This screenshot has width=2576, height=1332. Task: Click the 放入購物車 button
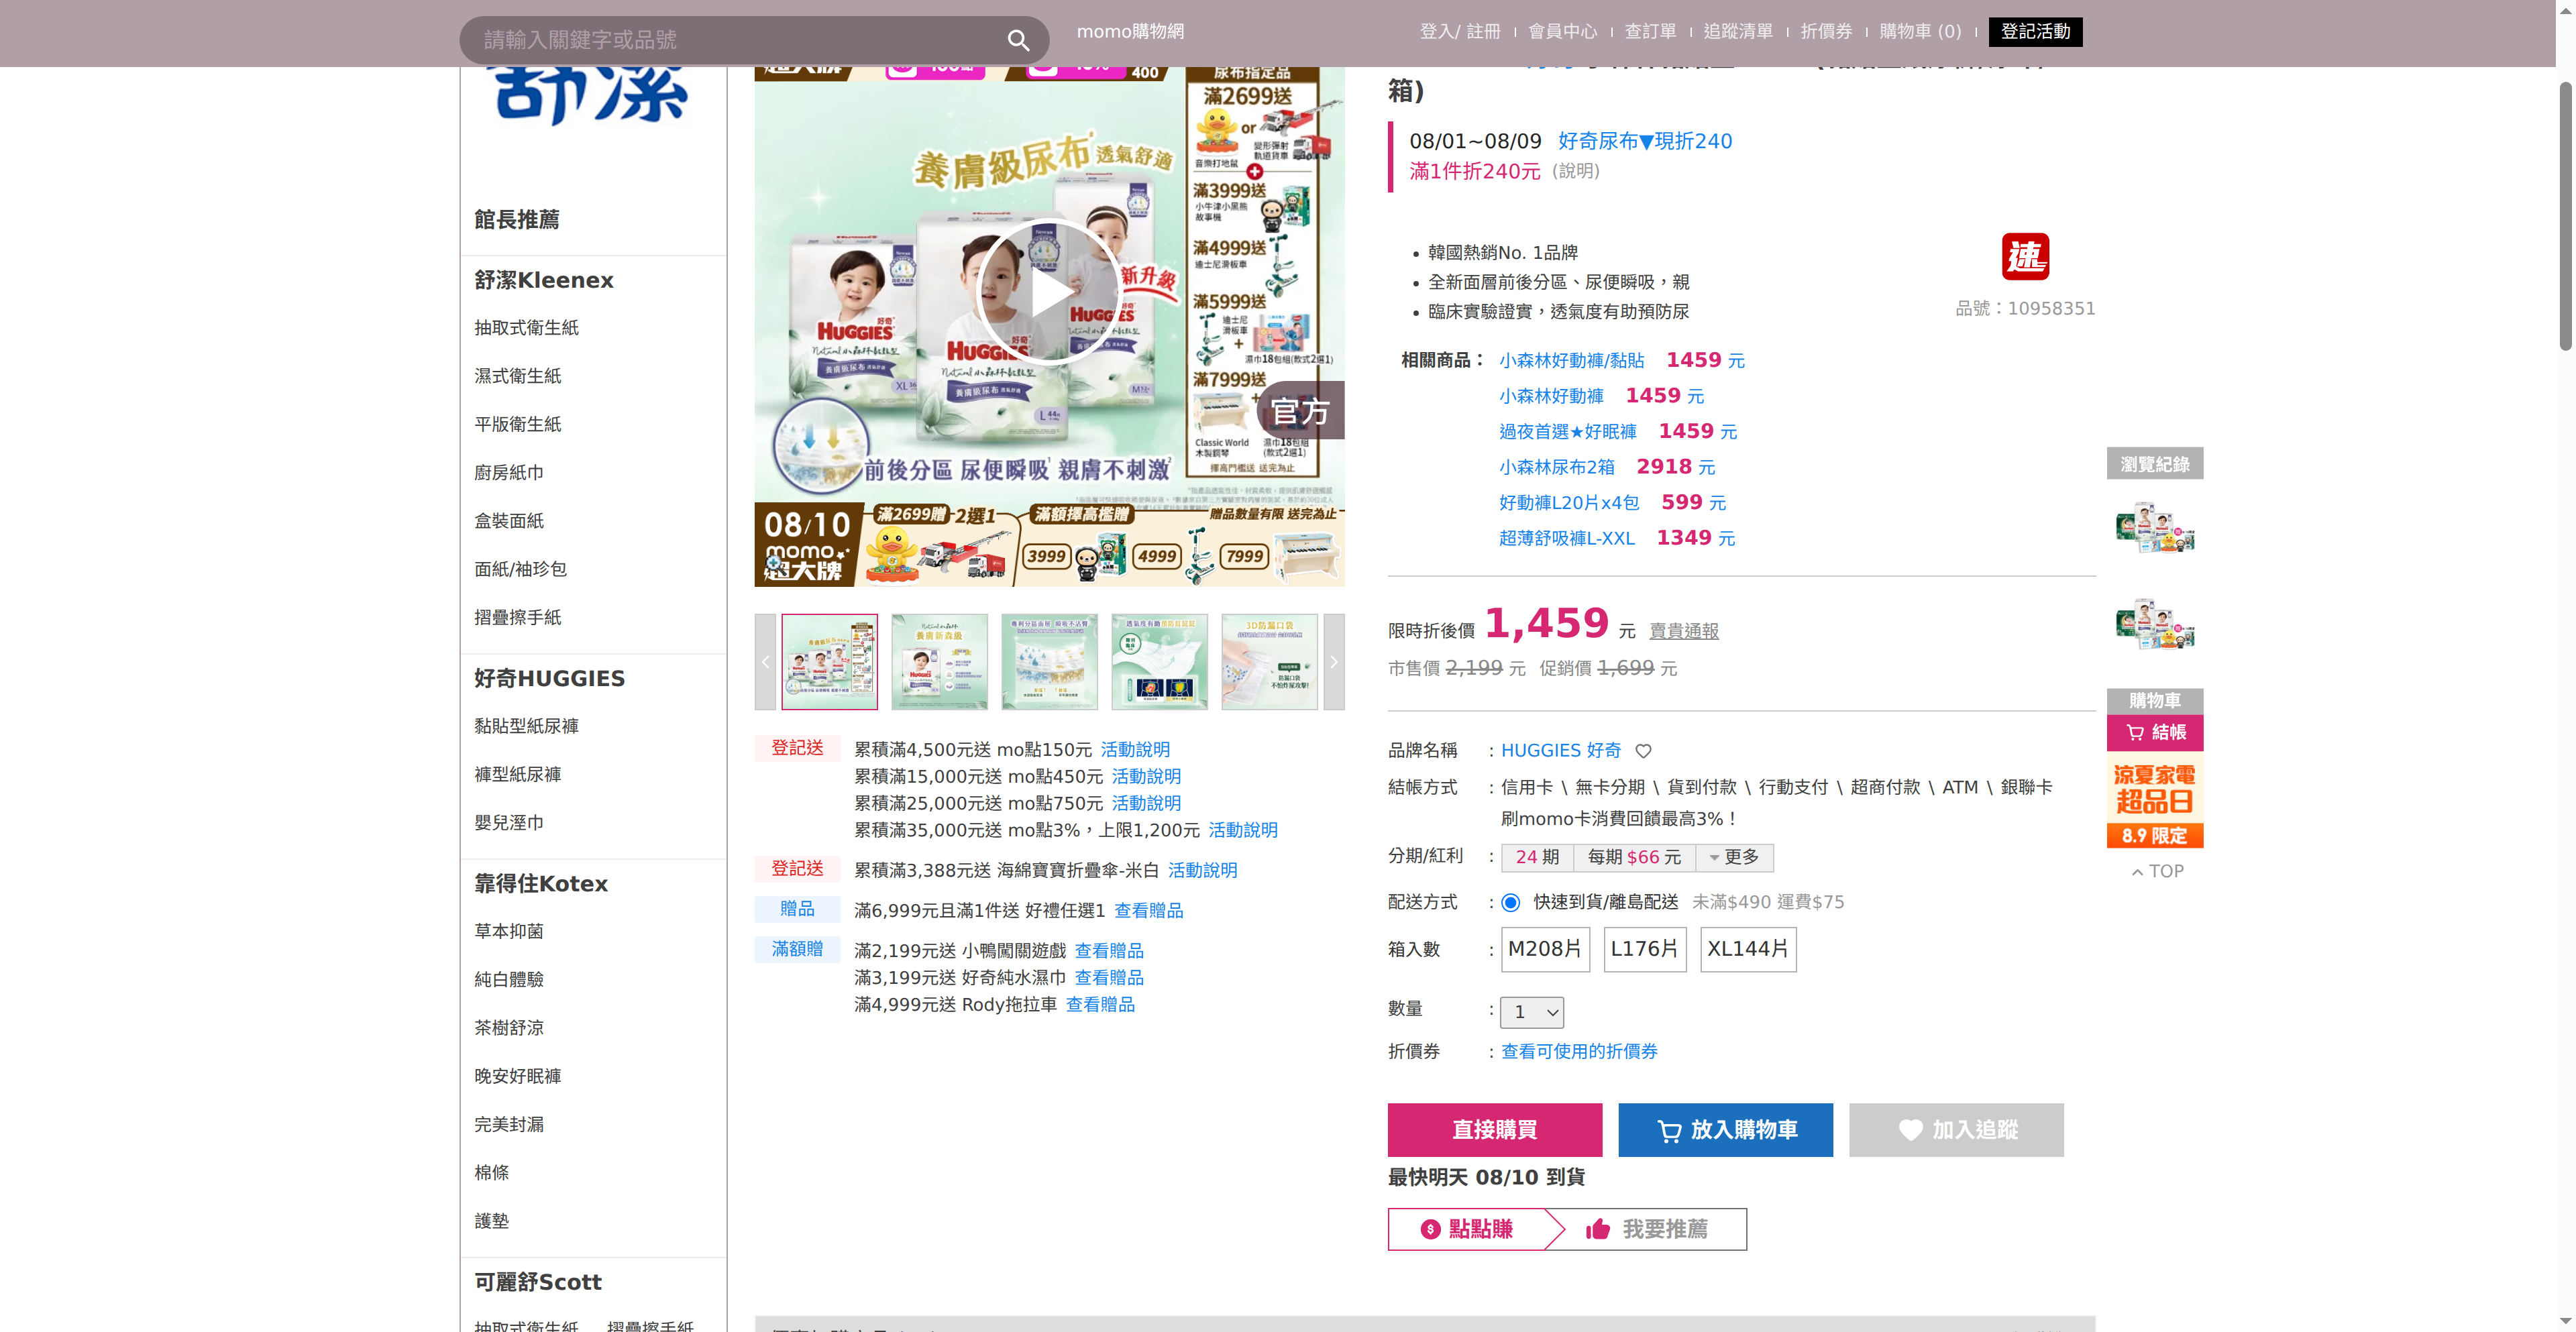1725,1130
